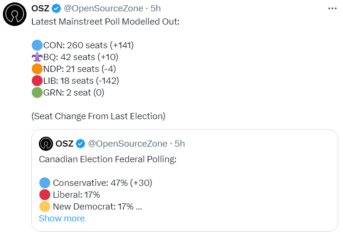
Task: Click the fleur-de-lis emoji before BQ
Action: point(37,57)
